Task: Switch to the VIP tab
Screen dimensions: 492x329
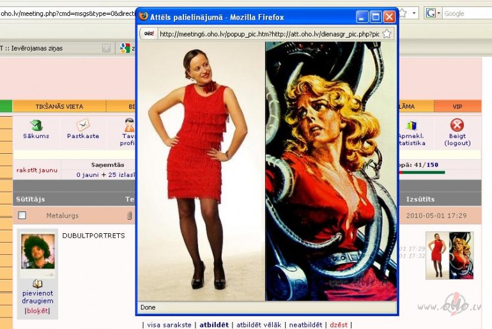Action: [x=457, y=106]
